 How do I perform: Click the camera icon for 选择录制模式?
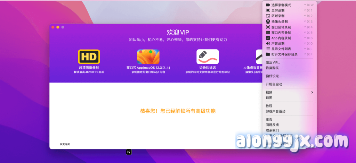coord(268,5)
